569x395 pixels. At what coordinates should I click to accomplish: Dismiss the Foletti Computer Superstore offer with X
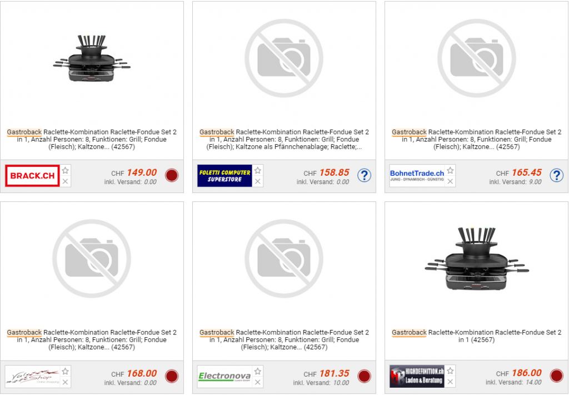pyautogui.click(x=258, y=181)
